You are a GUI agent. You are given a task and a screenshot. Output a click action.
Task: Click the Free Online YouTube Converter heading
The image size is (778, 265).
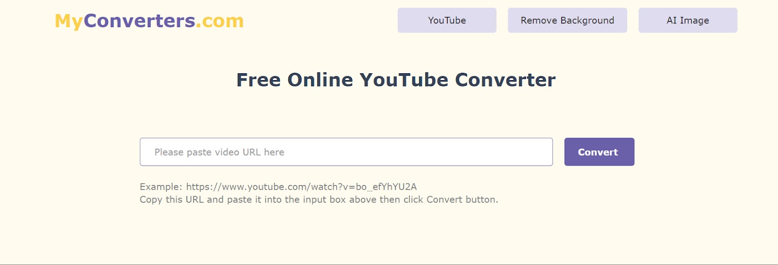click(x=396, y=80)
